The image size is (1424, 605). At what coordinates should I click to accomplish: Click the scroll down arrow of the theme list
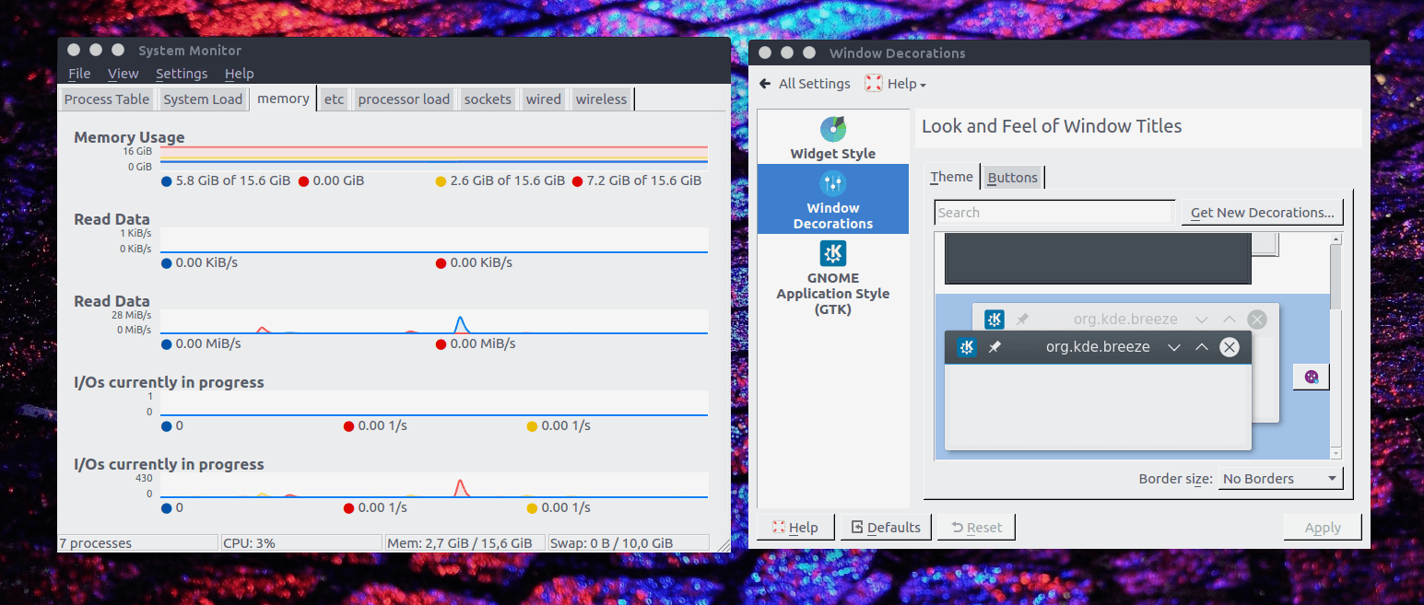[1336, 452]
